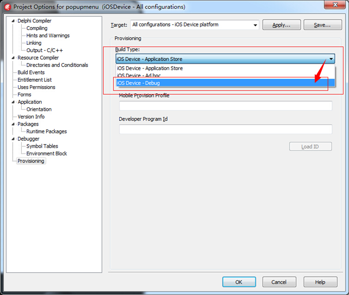Open Directories and Conditionals page
Image resolution: width=349 pixels, height=295 pixels.
(57, 65)
